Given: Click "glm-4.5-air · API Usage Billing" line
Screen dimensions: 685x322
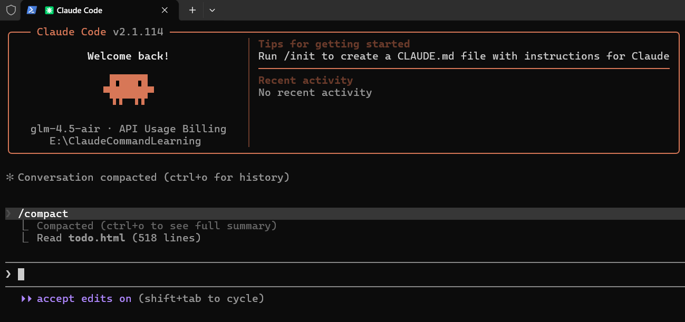Looking at the screenshot, I should tap(129, 129).
